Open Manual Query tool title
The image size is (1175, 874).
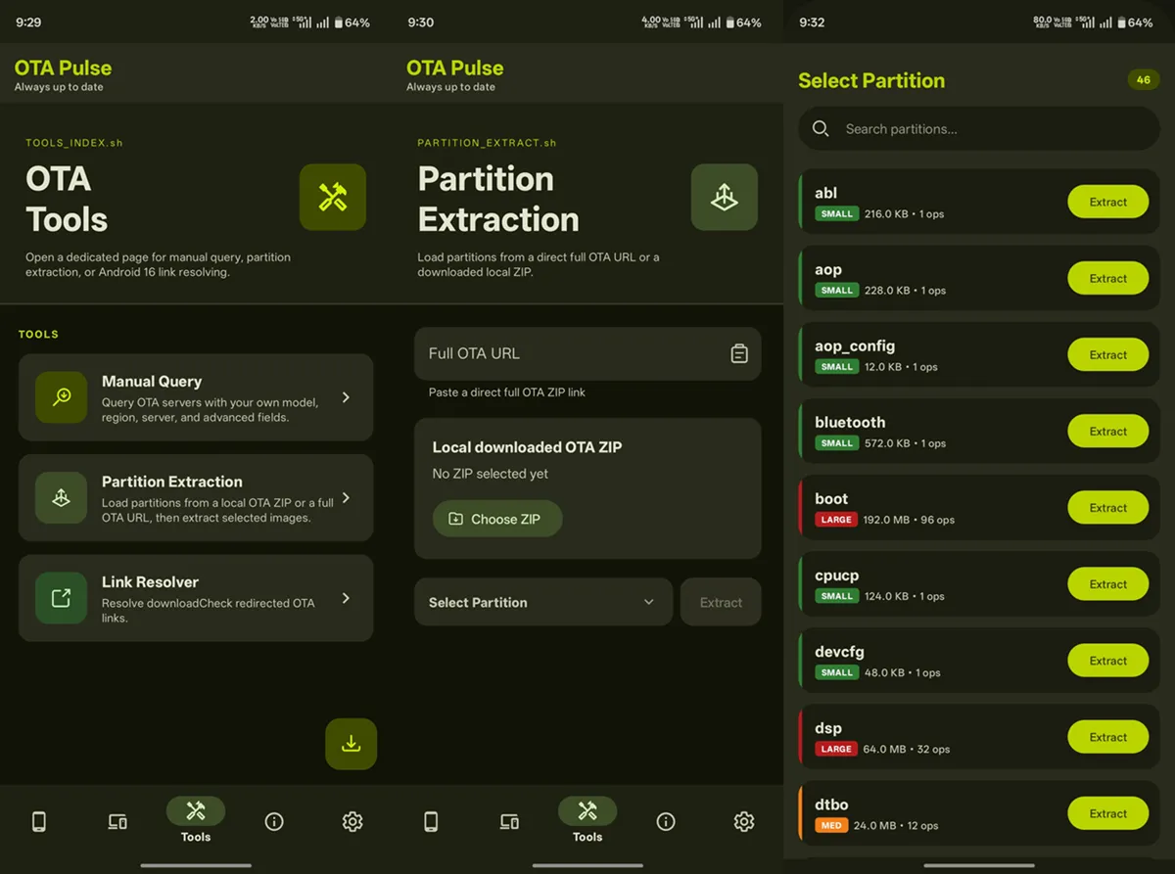coord(152,382)
